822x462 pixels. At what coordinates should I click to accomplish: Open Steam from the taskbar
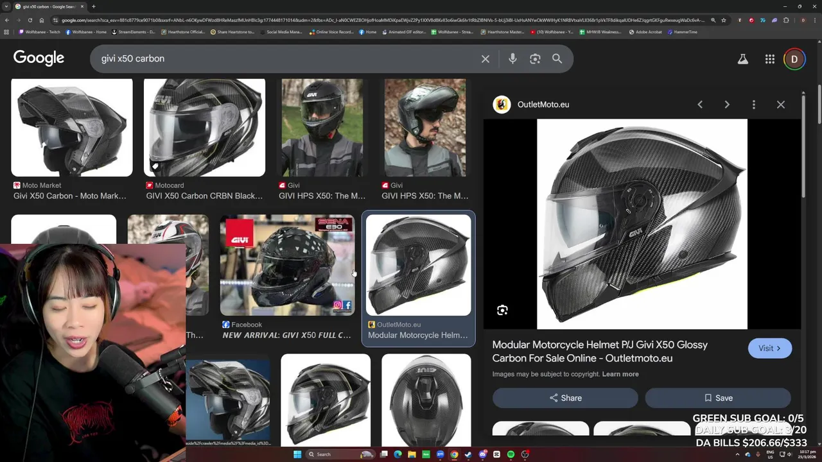pyautogui.click(x=468, y=454)
